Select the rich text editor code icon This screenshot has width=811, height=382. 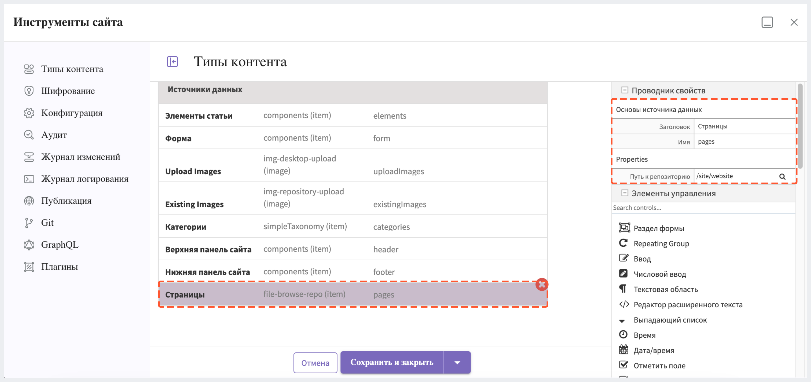(x=624, y=304)
